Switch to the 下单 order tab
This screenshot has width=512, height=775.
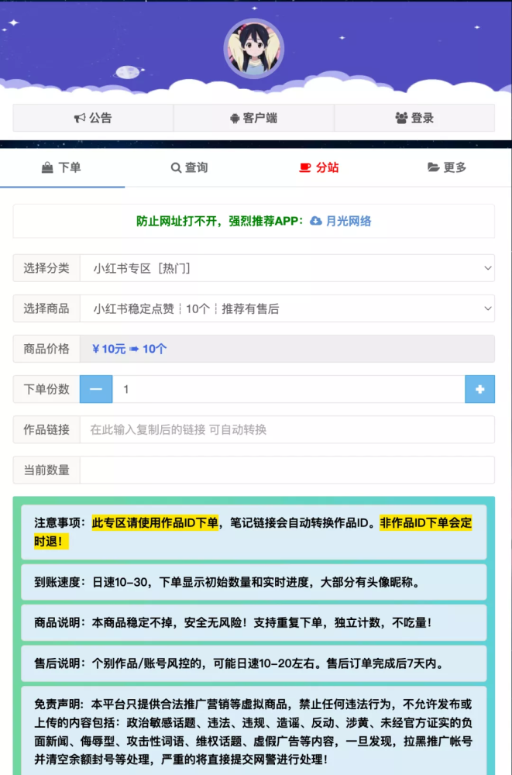pos(62,167)
